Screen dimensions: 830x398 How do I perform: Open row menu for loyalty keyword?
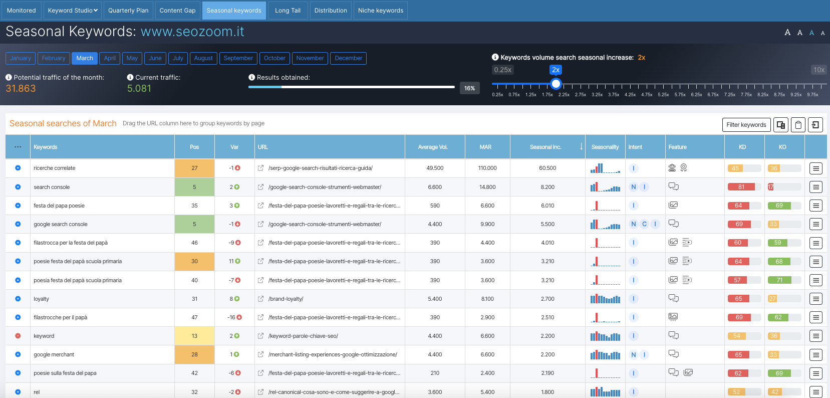tap(816, 299)
